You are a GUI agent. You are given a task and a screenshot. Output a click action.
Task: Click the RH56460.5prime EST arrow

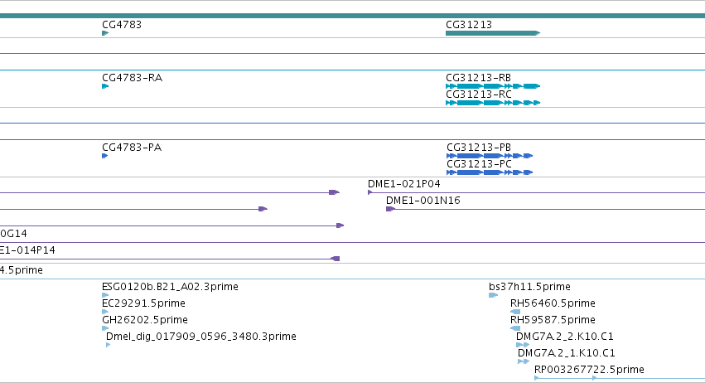(515, 312)
